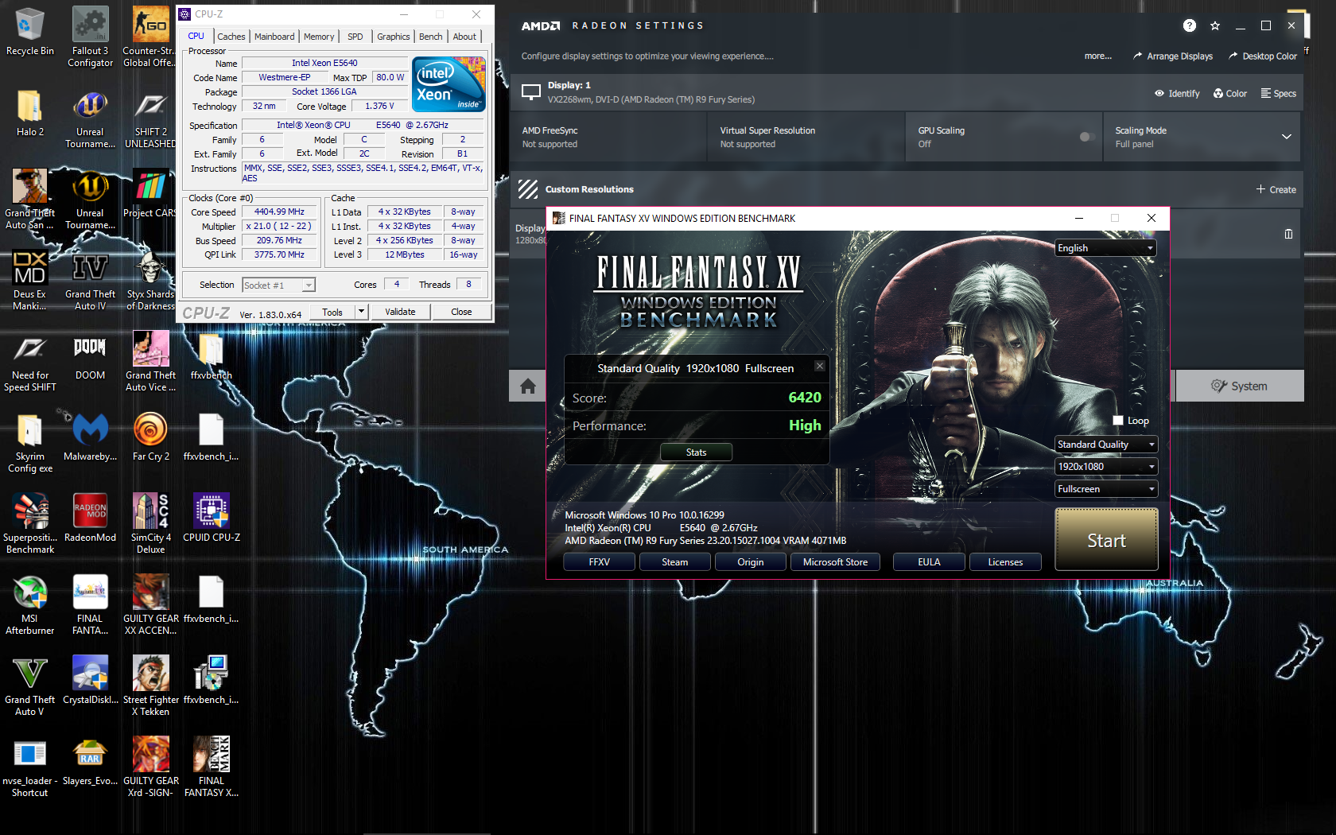Open Project CARS desktop icon
This screenshot has width=1336, height=835.
click(x=150, y=193)
